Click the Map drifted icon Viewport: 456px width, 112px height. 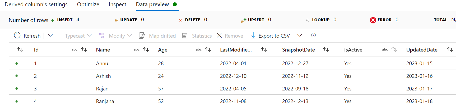[142, 35]
